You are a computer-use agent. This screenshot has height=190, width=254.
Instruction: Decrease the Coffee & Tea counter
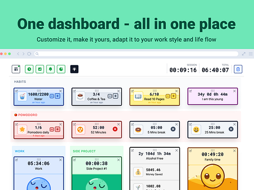coord(110,96)
